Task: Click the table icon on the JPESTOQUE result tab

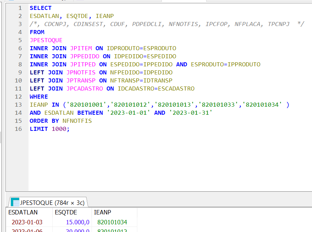Action: click(x=15, y=202)
